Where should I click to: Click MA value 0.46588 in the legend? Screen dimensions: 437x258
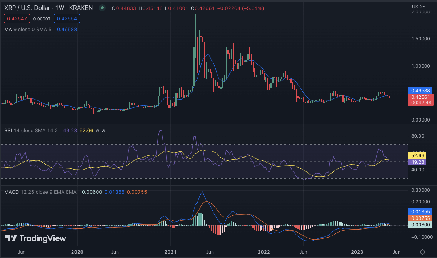67,30
